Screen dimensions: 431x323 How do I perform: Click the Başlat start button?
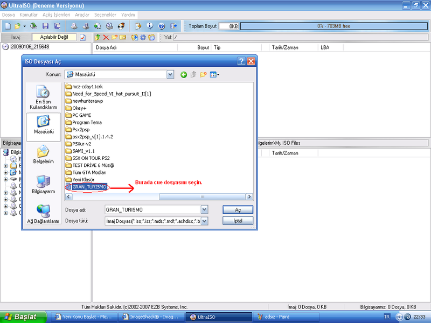coord(23,317)
